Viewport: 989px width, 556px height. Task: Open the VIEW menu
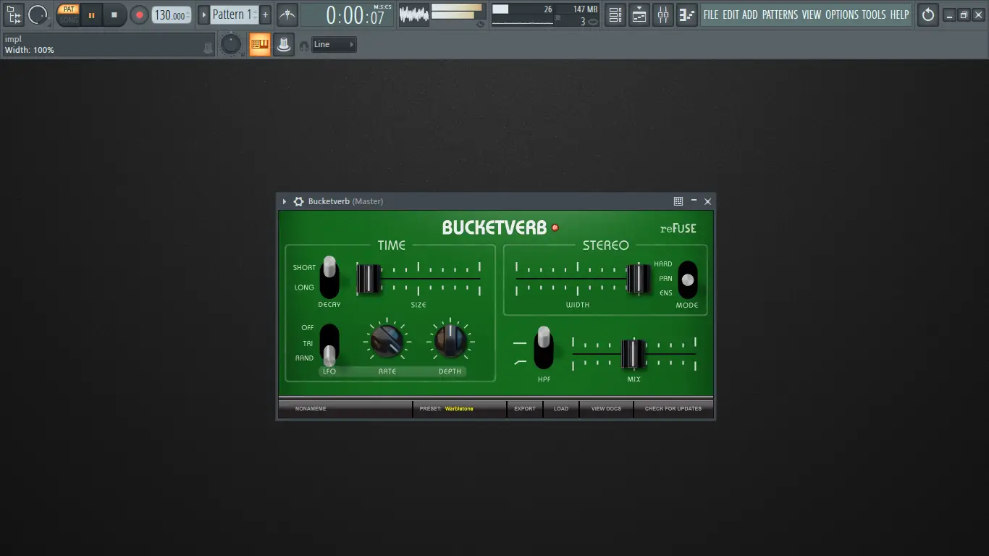coord(812,14)
